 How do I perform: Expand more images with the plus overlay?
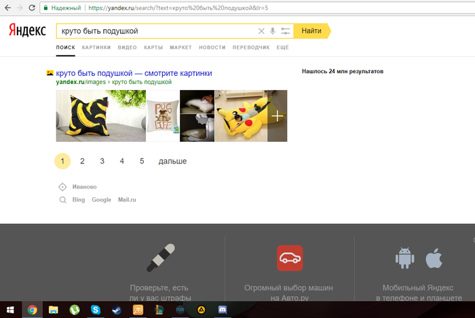point(277,116)
